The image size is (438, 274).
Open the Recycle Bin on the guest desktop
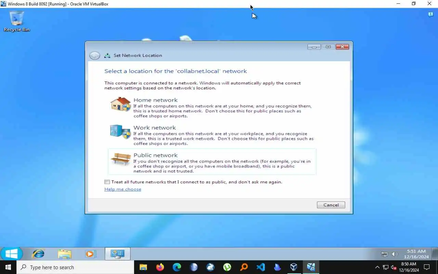coord(16,21)
